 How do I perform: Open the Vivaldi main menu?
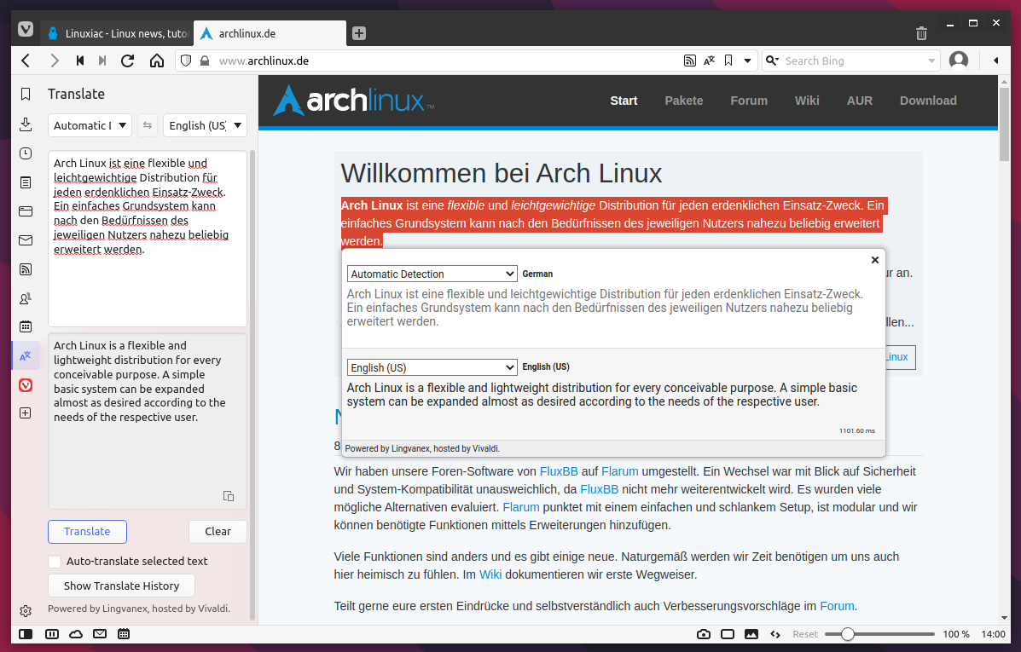[26, 30]
